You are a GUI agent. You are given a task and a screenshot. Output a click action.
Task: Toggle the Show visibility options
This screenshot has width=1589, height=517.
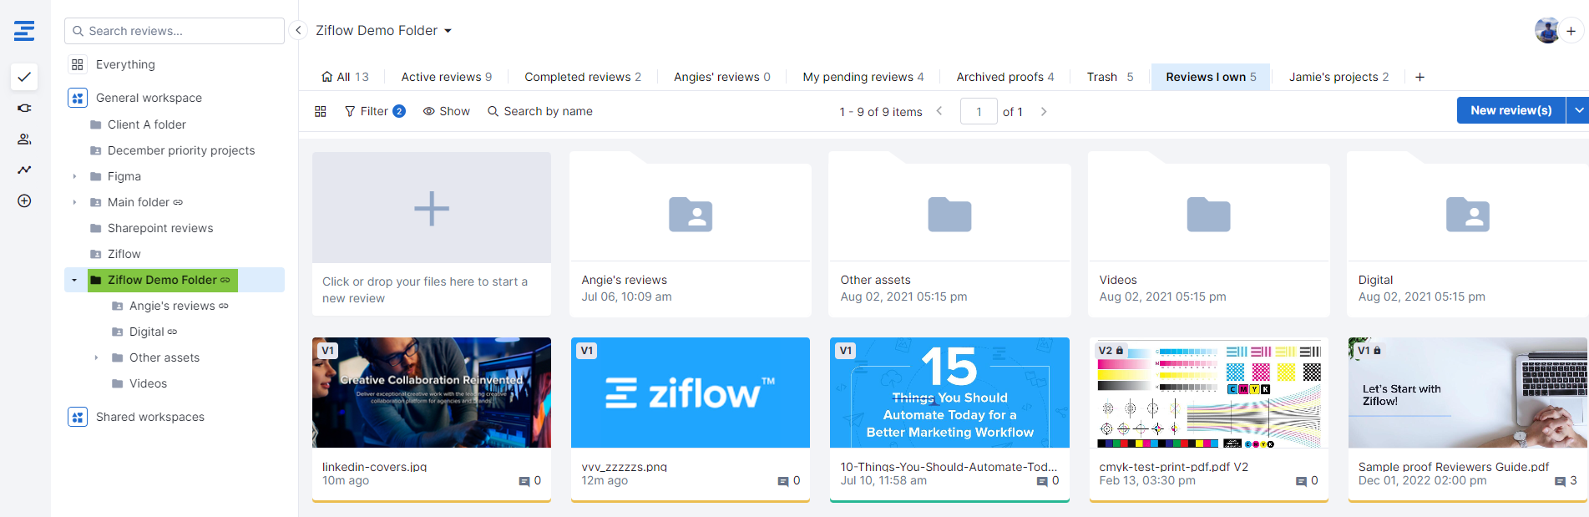(x=446, y=111)
